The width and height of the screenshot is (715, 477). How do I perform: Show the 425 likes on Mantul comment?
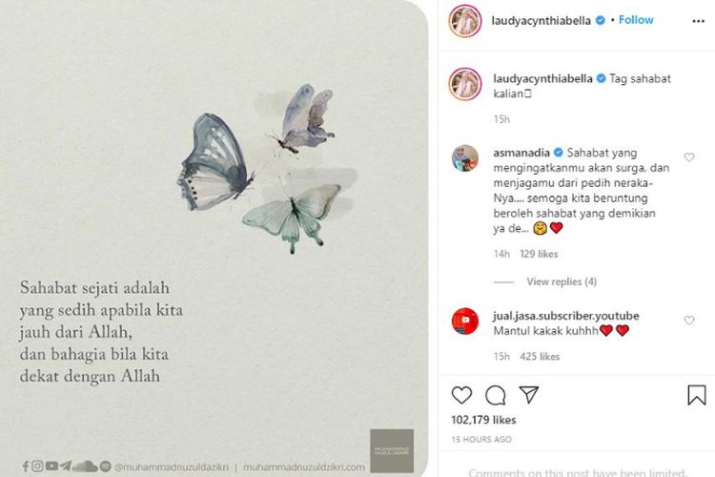[x=539, y=356]
